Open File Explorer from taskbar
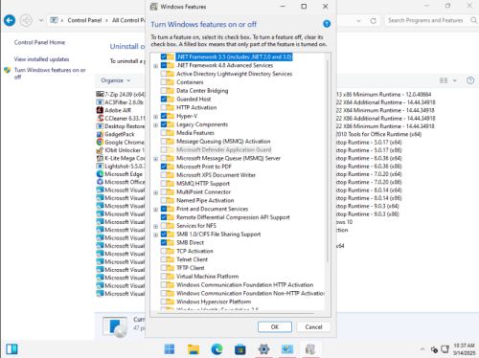The width and height of the screenshot is (479, 358). coord(194,349)
